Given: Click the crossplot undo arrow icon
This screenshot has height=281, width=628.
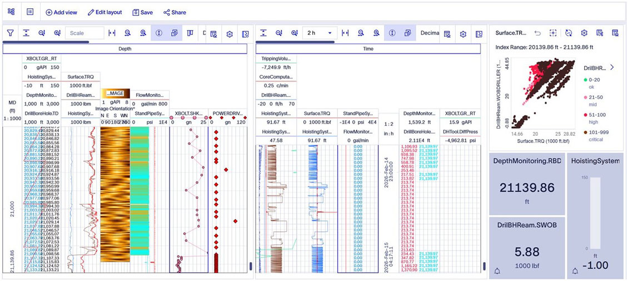Looking at the screenshot, I should [537, 33].
